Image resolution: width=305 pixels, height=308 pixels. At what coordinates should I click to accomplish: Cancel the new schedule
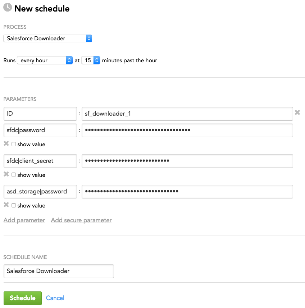point(55,298)
